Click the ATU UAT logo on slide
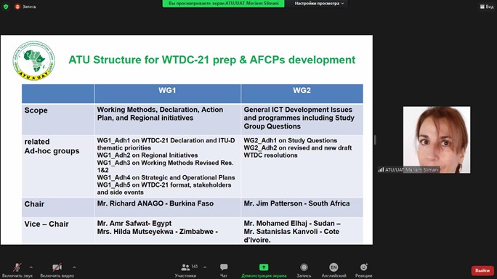The width and height of the screenshot is (497, 279). click(34, 60)
